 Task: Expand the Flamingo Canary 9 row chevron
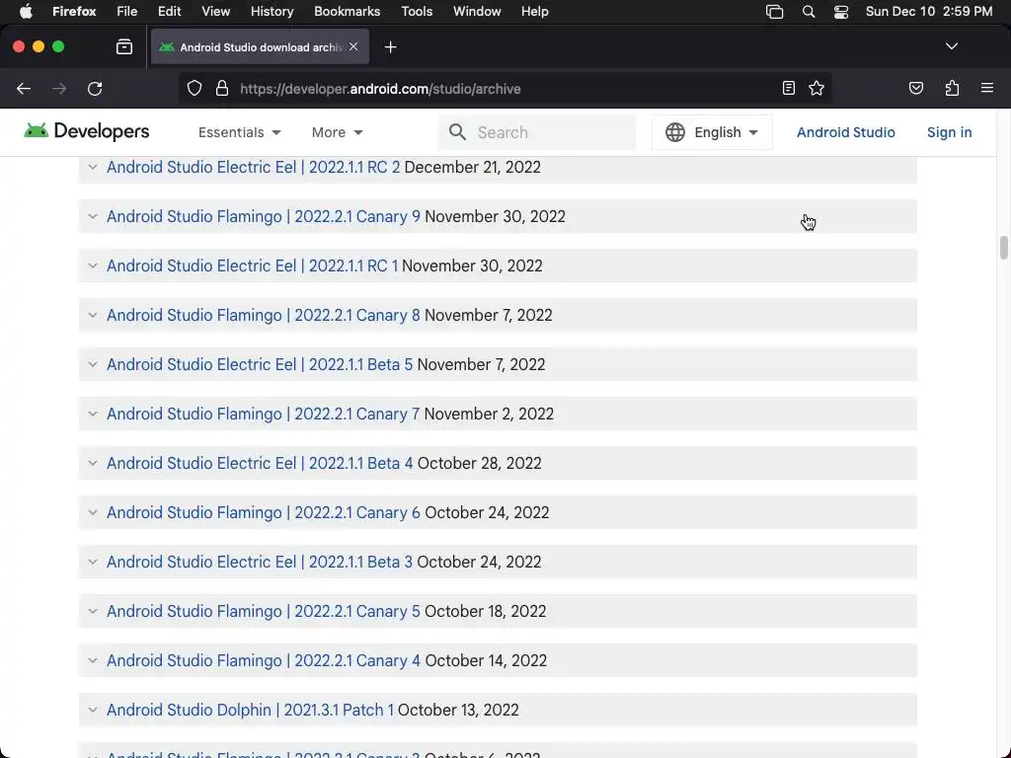(x=93, y=216)
